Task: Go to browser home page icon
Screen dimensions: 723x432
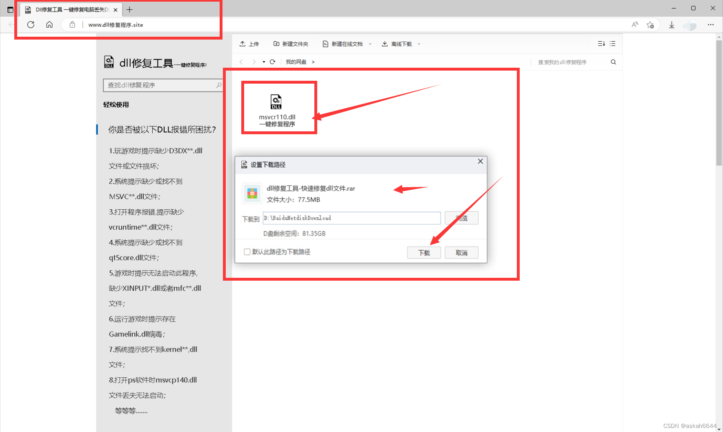Action: coord(49,24)
